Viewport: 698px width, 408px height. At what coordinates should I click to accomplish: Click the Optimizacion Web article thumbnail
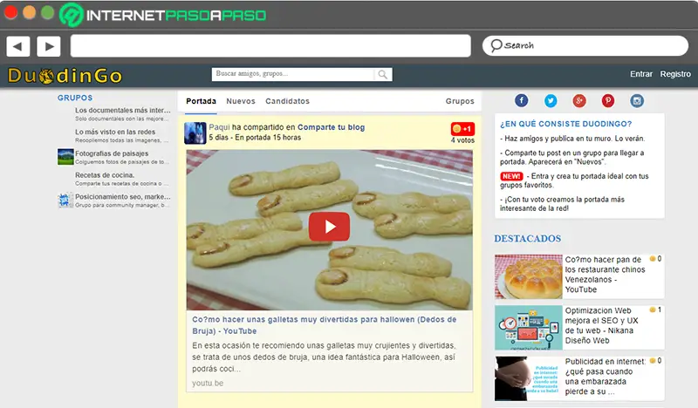[529, 328]
